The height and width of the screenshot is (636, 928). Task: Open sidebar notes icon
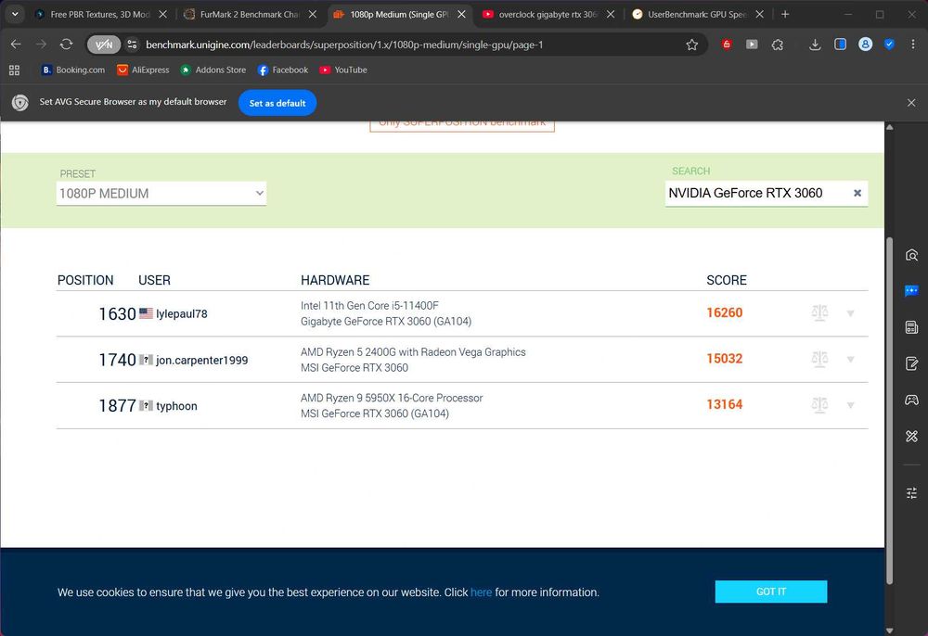click(911, 363)
